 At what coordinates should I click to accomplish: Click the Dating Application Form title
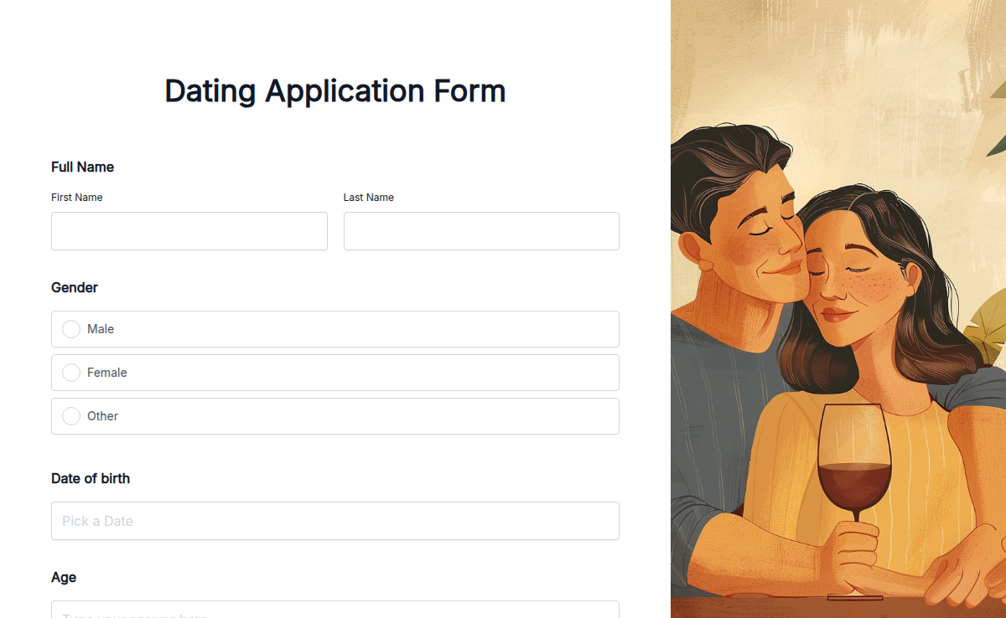coord(334,90)
